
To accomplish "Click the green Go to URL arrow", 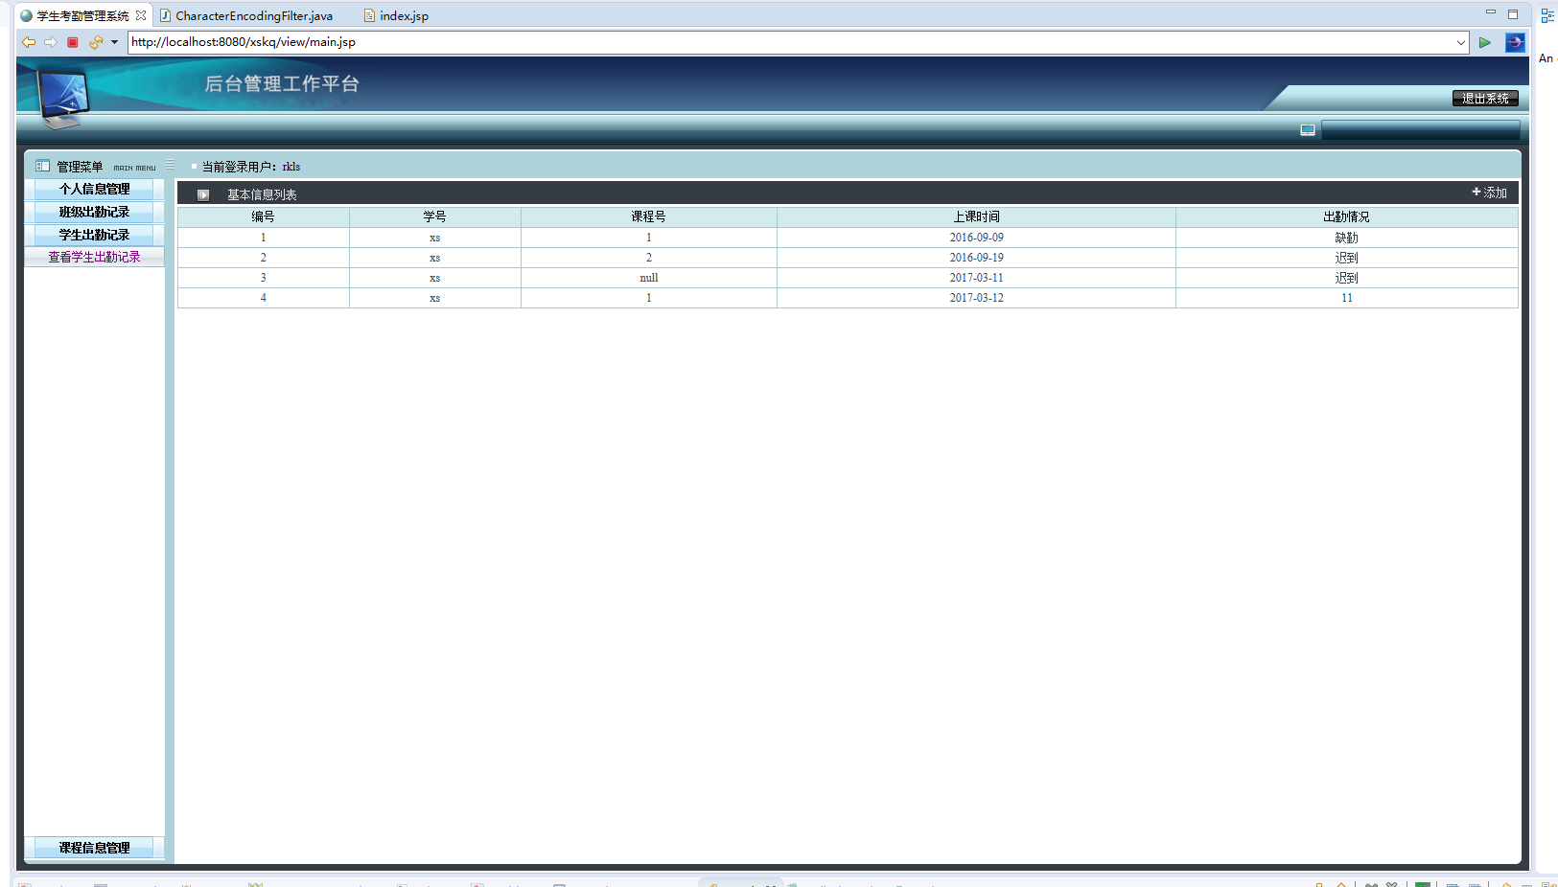I will point(1485,42).
